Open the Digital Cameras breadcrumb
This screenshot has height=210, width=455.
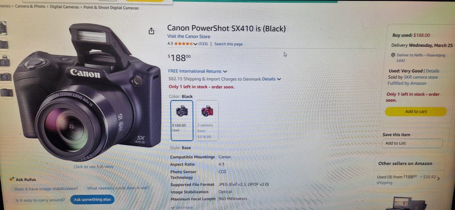[64, 7]
